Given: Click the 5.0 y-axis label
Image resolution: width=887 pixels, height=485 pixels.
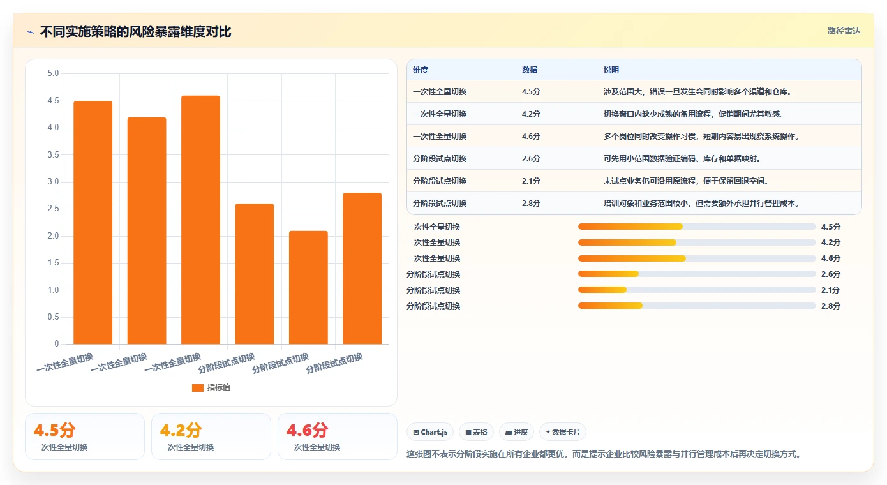Looking at the screenshot, I should (x=53, y=73).
